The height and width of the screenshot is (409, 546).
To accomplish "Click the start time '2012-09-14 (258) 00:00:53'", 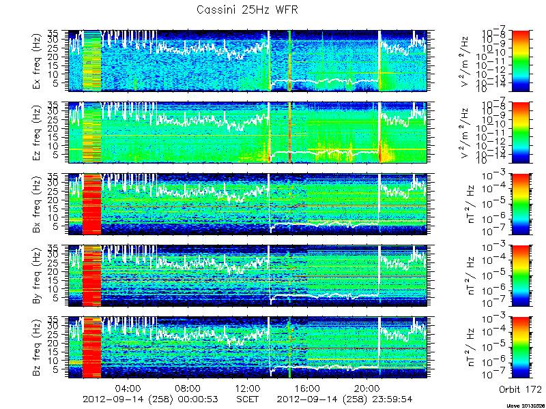I will click(x=150, y=399).
